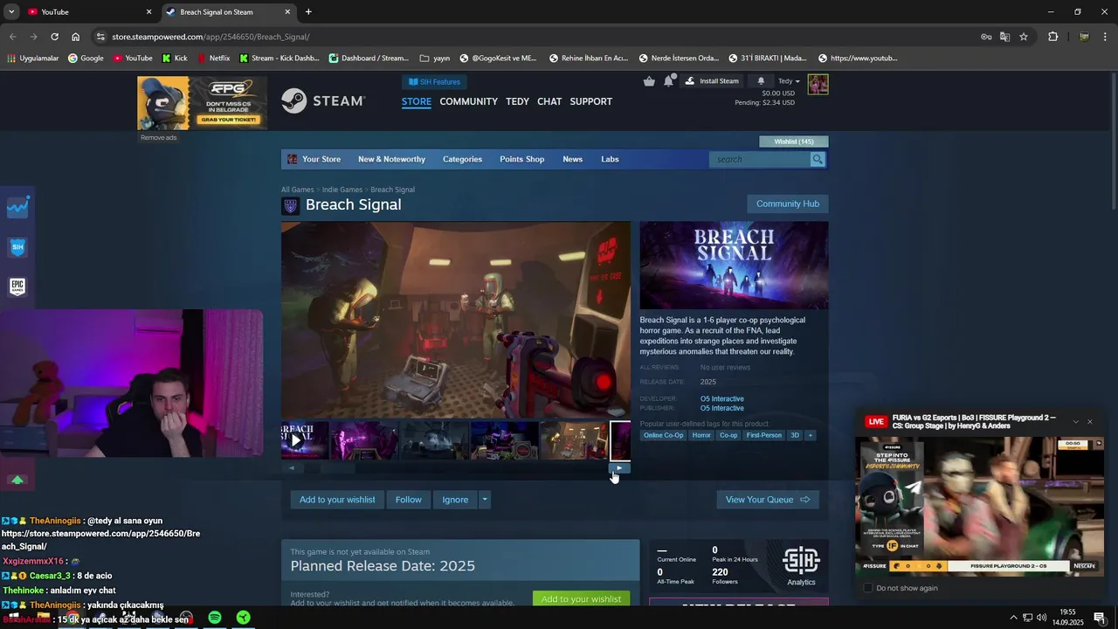1118x629 pixels.
Task: Open New & Noteworthy menu
Action: tap(391, 159)
